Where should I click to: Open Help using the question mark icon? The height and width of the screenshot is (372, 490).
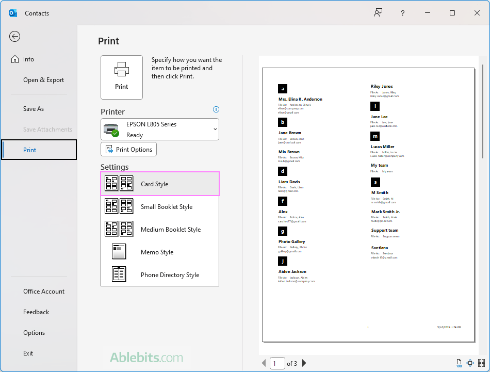pos(402,13)
